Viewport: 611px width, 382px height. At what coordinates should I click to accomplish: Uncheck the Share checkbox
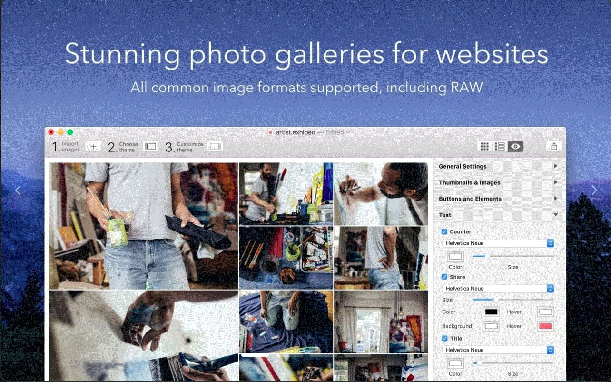pyautogui.click(x=444, y=277)
